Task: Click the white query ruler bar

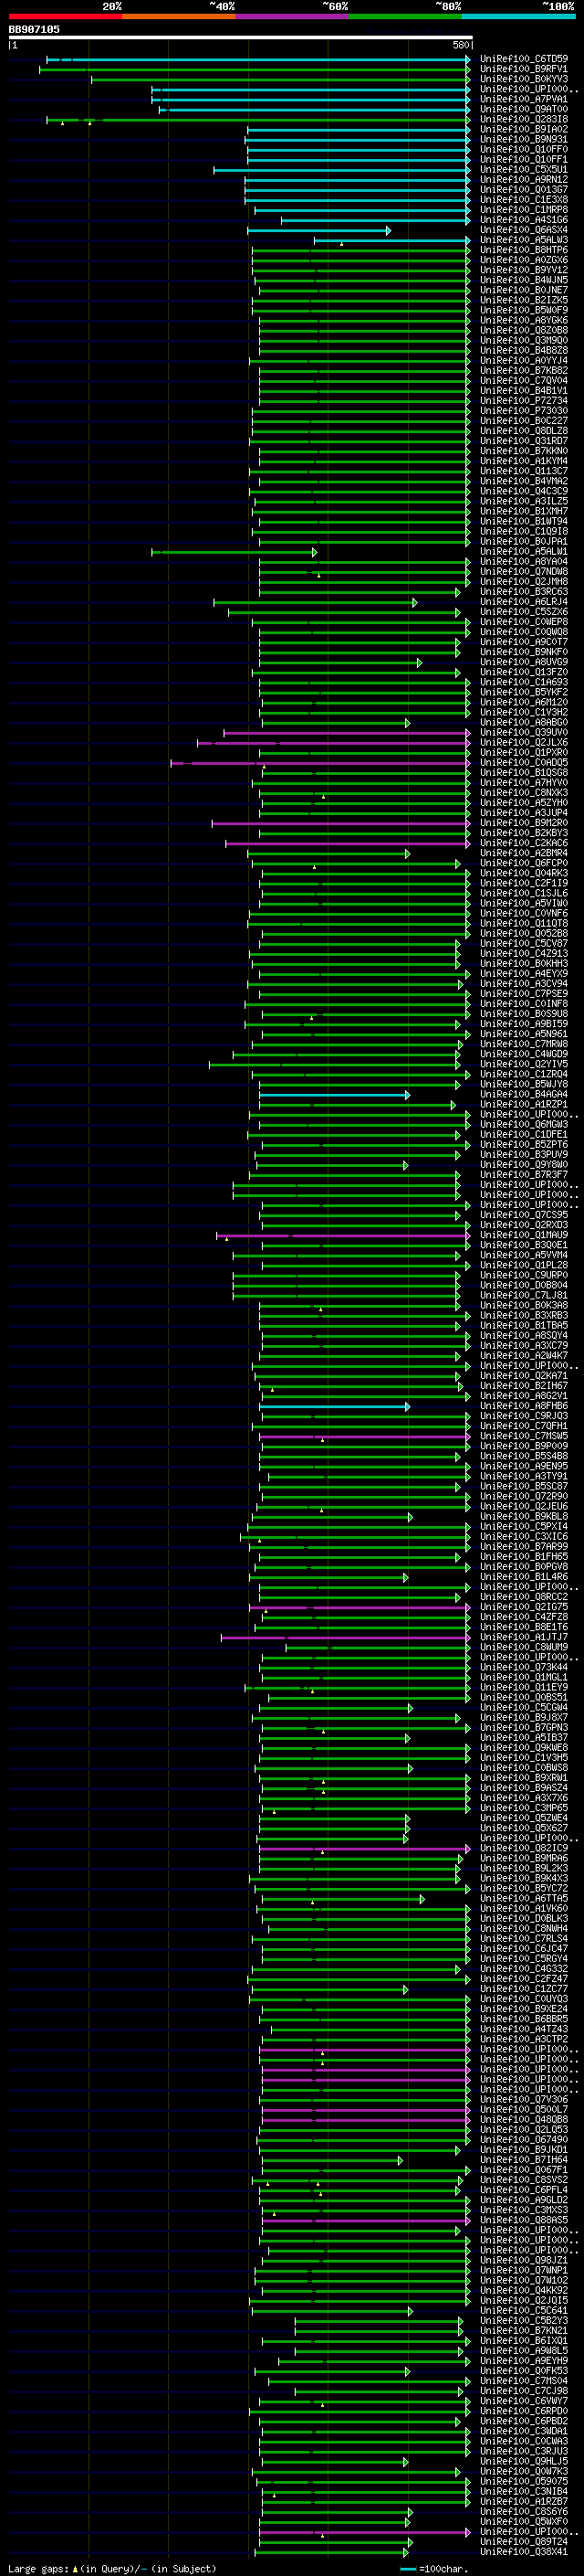Action: (x=241, y=38)
